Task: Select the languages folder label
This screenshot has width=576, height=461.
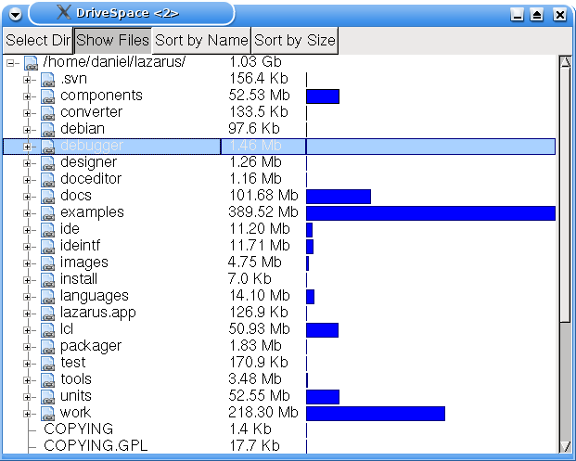Action: [x=94, y=296]
